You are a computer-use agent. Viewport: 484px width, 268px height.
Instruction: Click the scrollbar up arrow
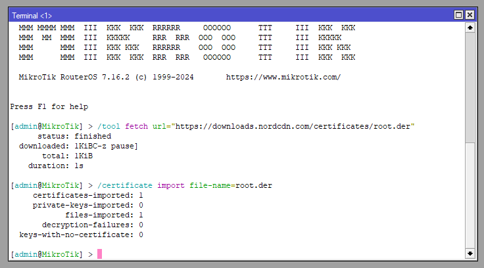pos(470,28)
